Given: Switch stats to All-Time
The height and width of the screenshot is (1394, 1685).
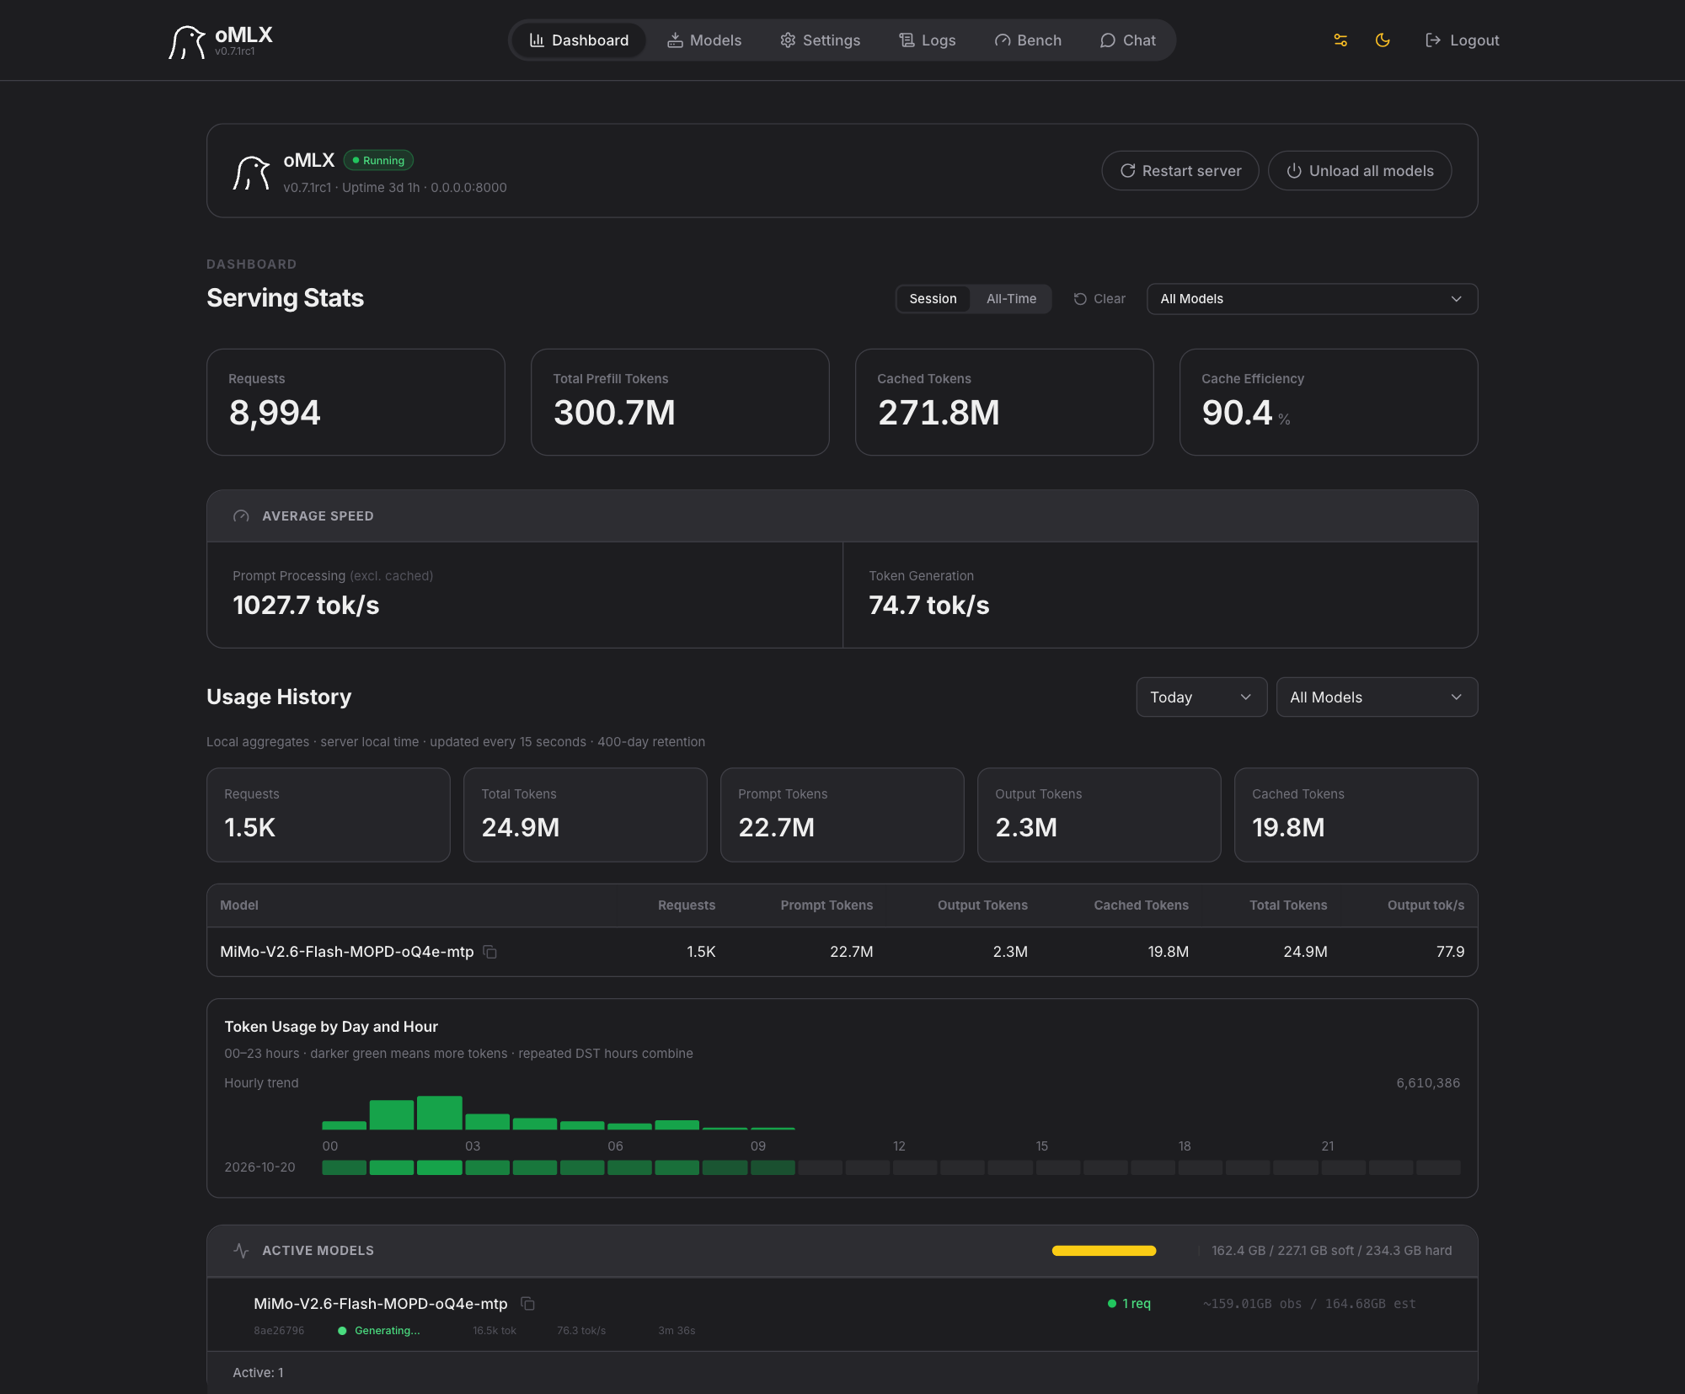Looking at the screenshot, I should [1011, 299].
